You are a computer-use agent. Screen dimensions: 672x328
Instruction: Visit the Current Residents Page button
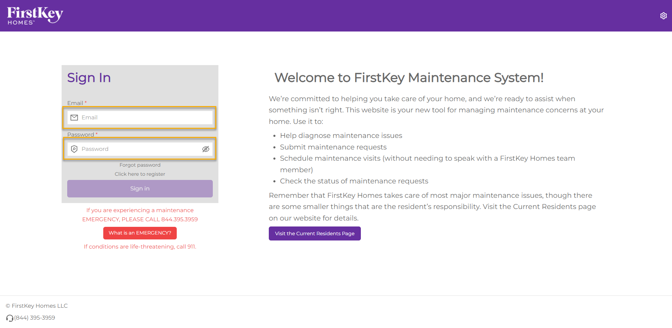315,233
